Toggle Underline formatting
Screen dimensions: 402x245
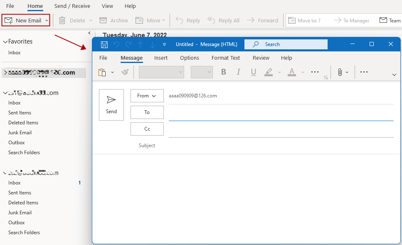pos(253,72)
